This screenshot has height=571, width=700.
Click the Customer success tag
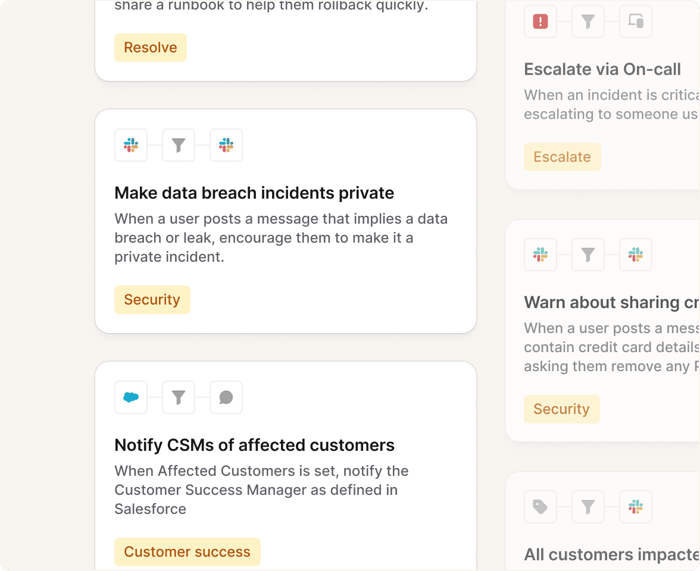[187, 551]
